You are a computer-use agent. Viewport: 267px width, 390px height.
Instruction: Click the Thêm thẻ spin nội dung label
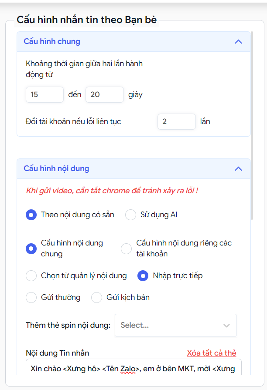(68, 325)
